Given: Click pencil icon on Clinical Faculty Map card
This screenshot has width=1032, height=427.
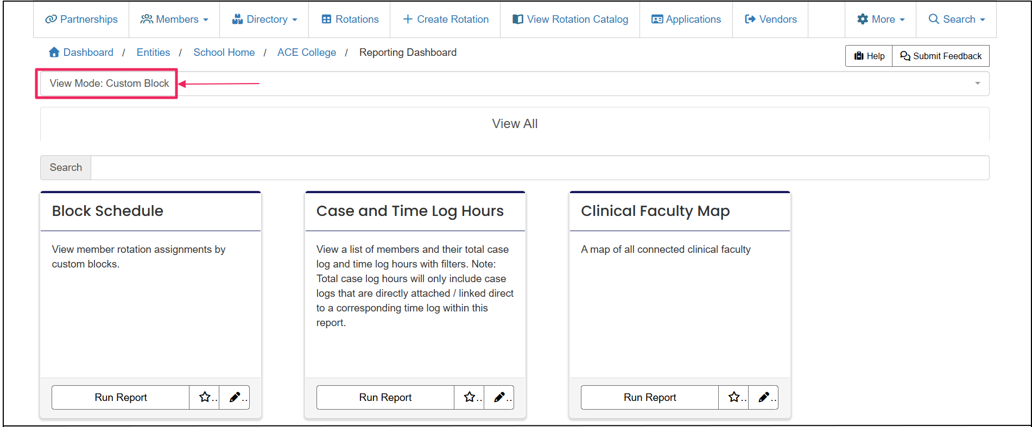Looking at the screenshot, I should click(763, 397).
